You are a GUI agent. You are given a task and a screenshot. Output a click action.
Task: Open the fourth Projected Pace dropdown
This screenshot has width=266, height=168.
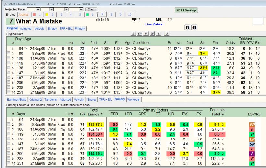click(x=81, y=9)
